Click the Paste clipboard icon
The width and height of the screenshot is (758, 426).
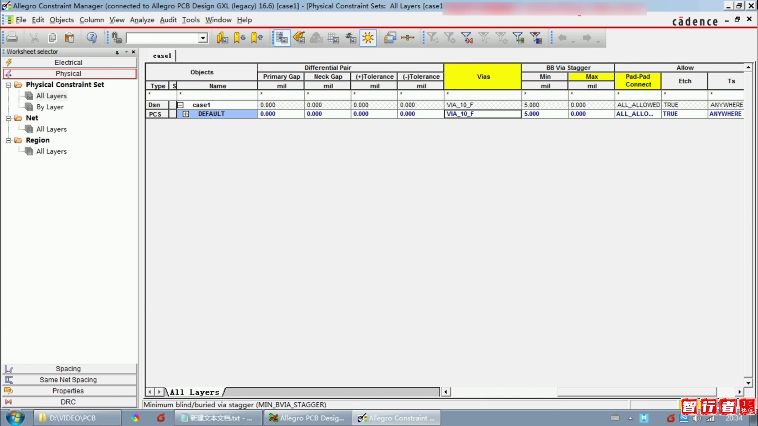(70, 38)
